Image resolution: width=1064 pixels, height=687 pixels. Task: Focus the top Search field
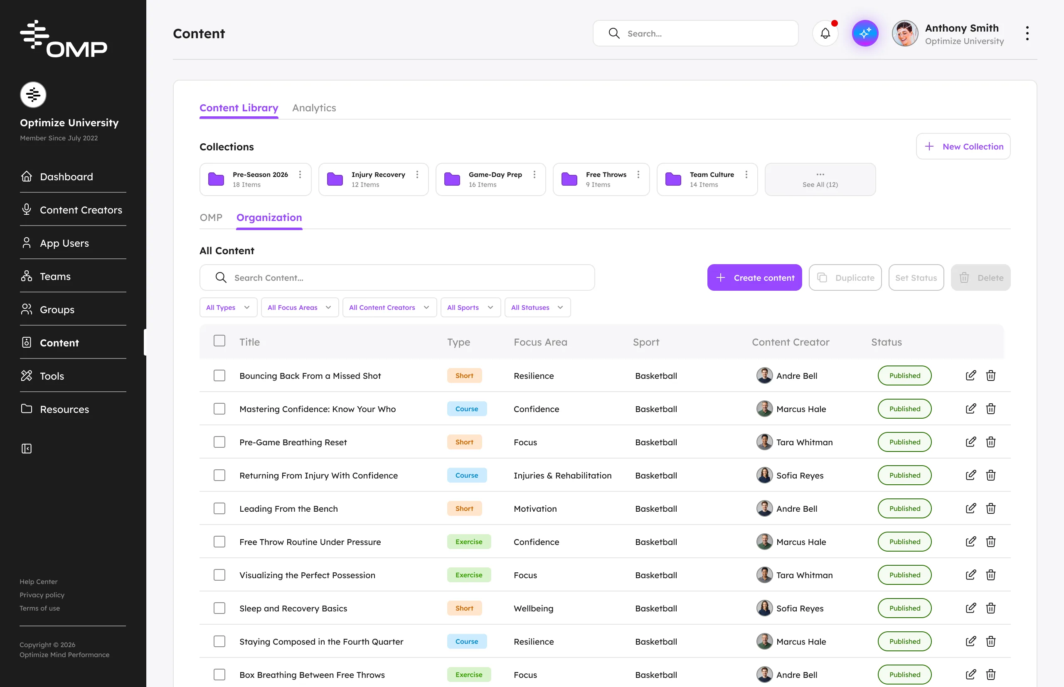695,34
